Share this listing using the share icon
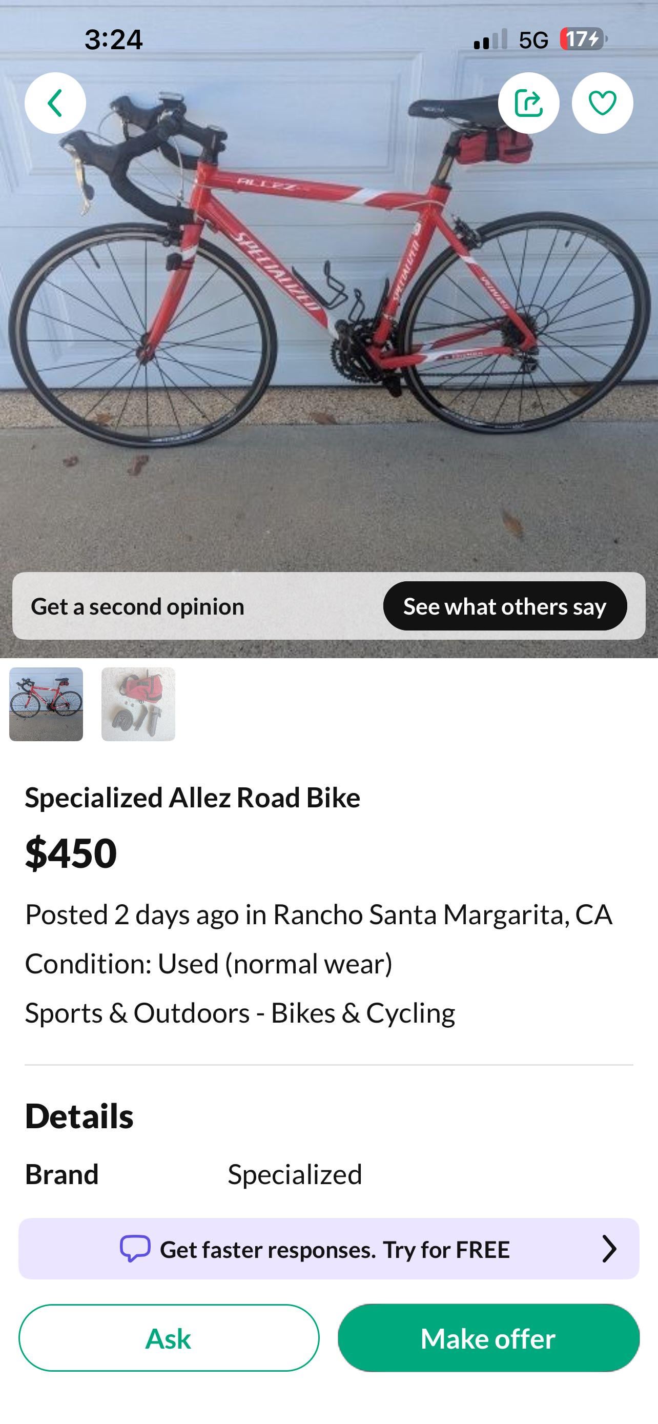This screenshot has width=658, height=1424. (x=528, y=103)
